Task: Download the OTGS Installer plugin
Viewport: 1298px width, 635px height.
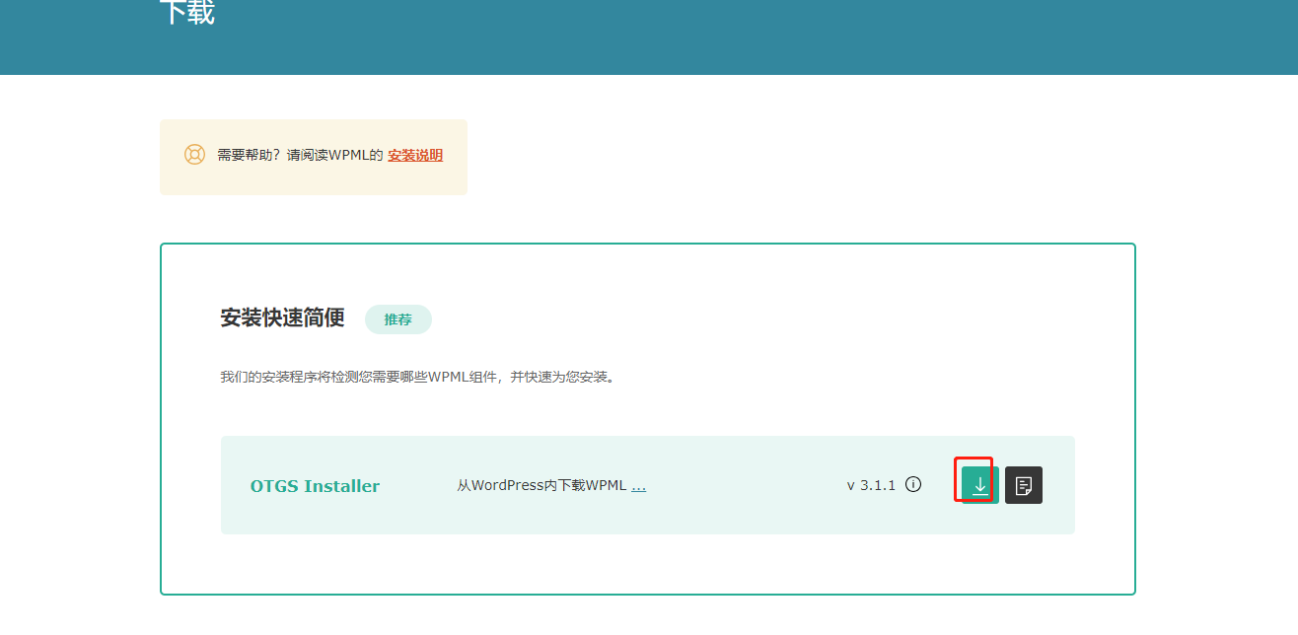Action: (x=979, y=485)
